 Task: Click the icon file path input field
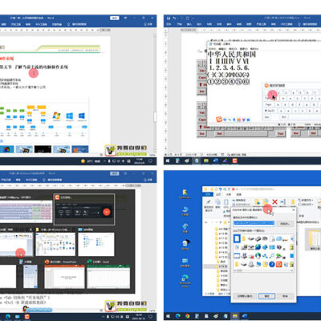254,223
